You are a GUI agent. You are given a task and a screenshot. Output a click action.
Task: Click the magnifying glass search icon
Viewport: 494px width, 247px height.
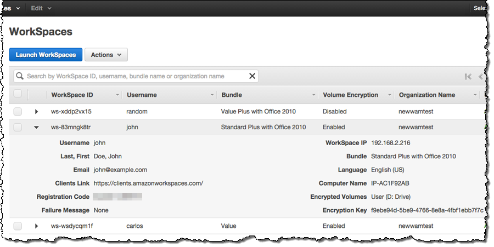point(20,76)
